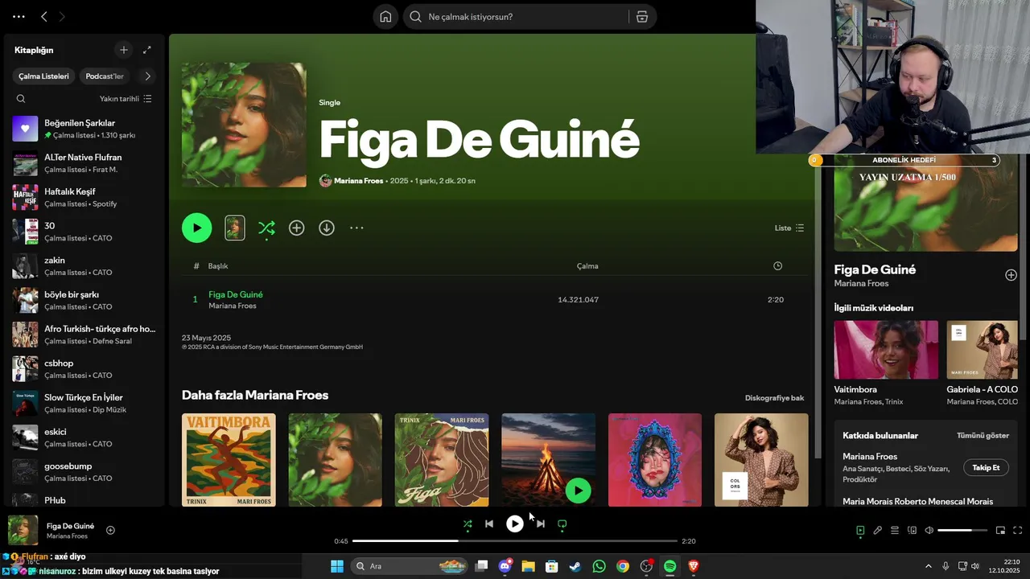Focus the Ne çalmak istiyorsun search field
Screen dimensions: 1030x579
coord(523,17)
